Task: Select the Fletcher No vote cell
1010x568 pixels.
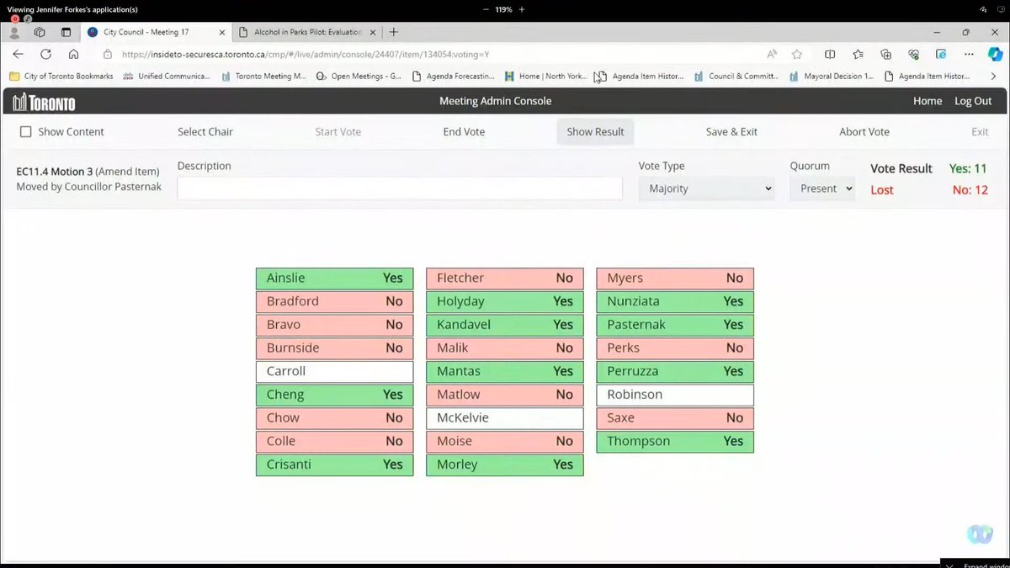Action: pyautogui.click(x=504, y=279)
